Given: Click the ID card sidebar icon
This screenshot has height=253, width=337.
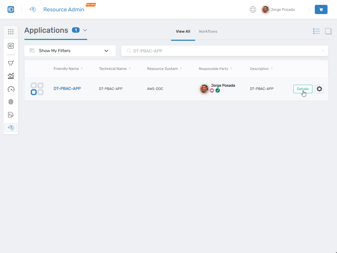Looking at the screenshot, I should point(11,46).
